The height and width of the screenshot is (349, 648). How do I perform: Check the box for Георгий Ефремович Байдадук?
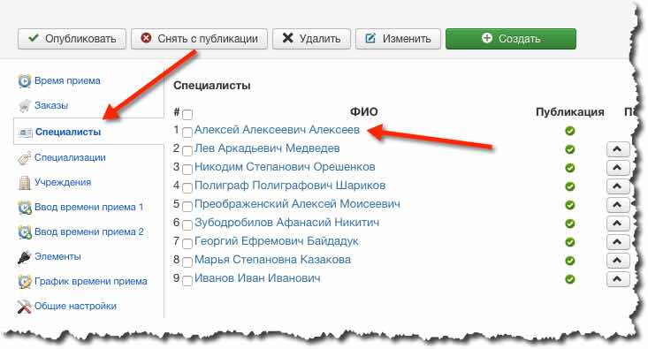(187, 244)
